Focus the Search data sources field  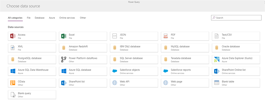(236, 18)
